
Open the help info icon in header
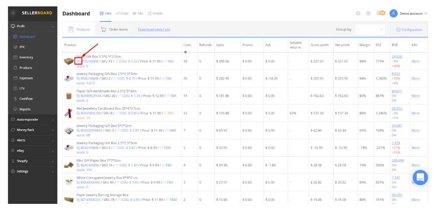coord(358,13)
